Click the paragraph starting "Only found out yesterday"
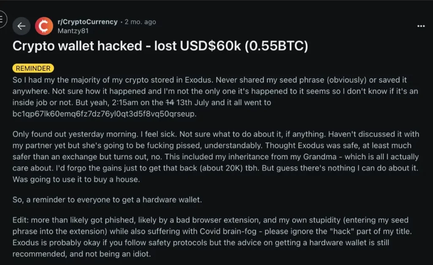This screenshot has height=265, width=433. click(x=216, y=156)
